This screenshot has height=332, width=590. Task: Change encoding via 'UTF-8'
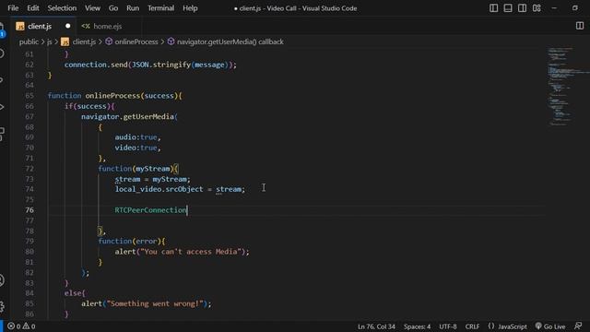click(448, 326)
